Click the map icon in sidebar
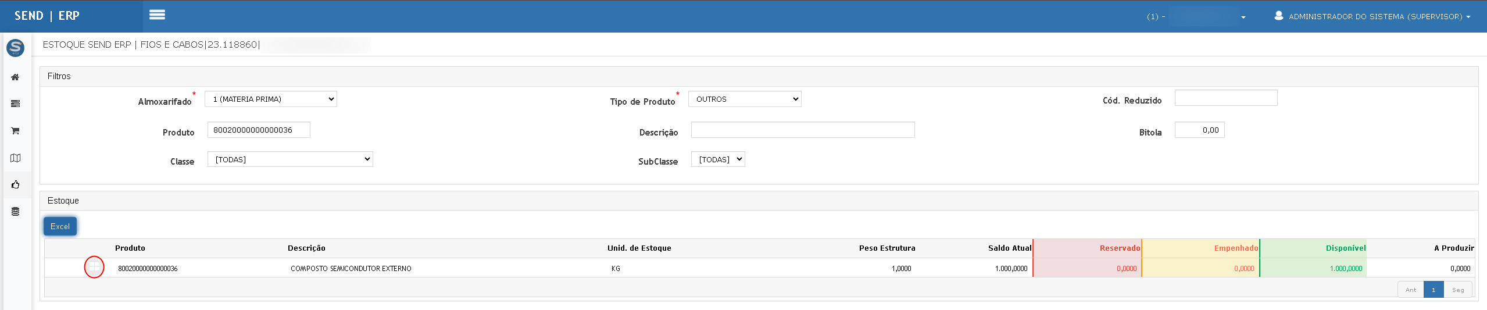 pyautogui.click(x=16, y=158)
